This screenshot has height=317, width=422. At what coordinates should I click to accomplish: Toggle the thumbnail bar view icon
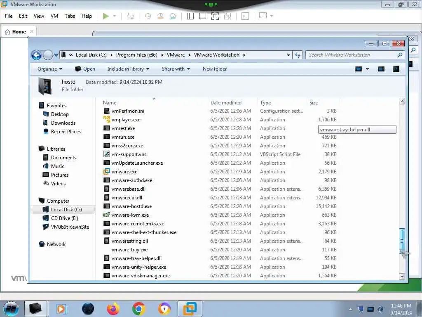203,16
